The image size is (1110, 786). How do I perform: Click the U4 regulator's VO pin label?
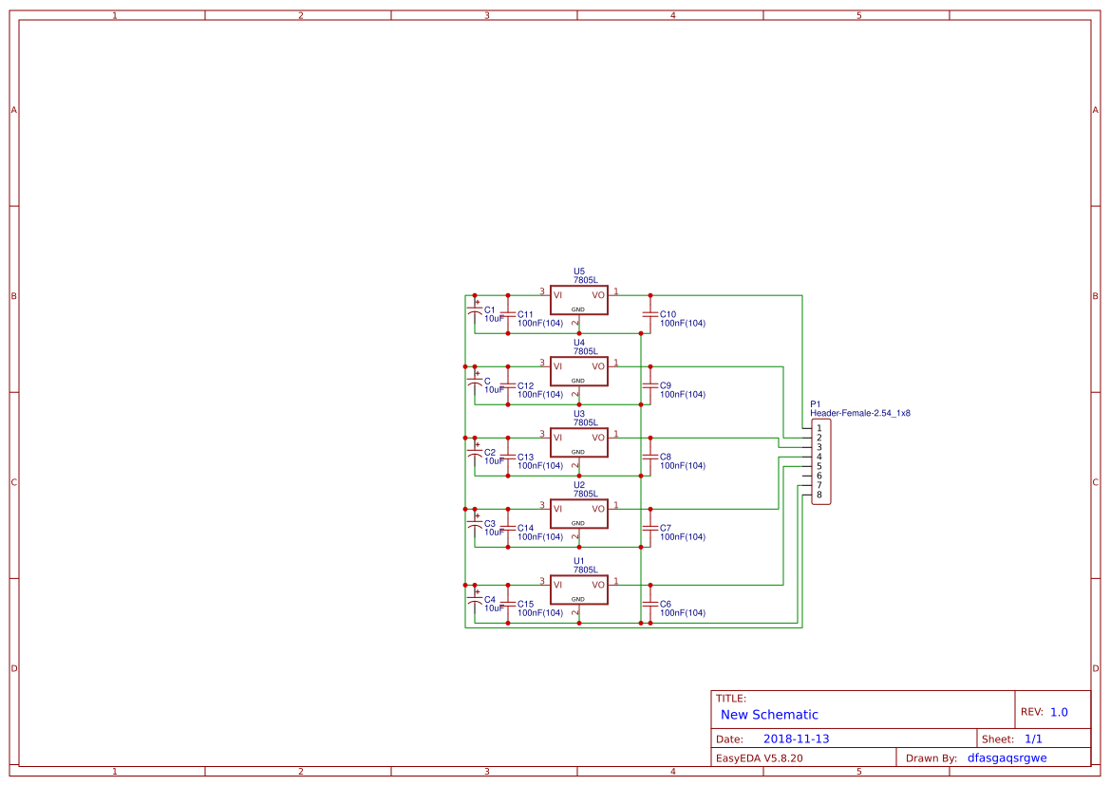point(598,366)
